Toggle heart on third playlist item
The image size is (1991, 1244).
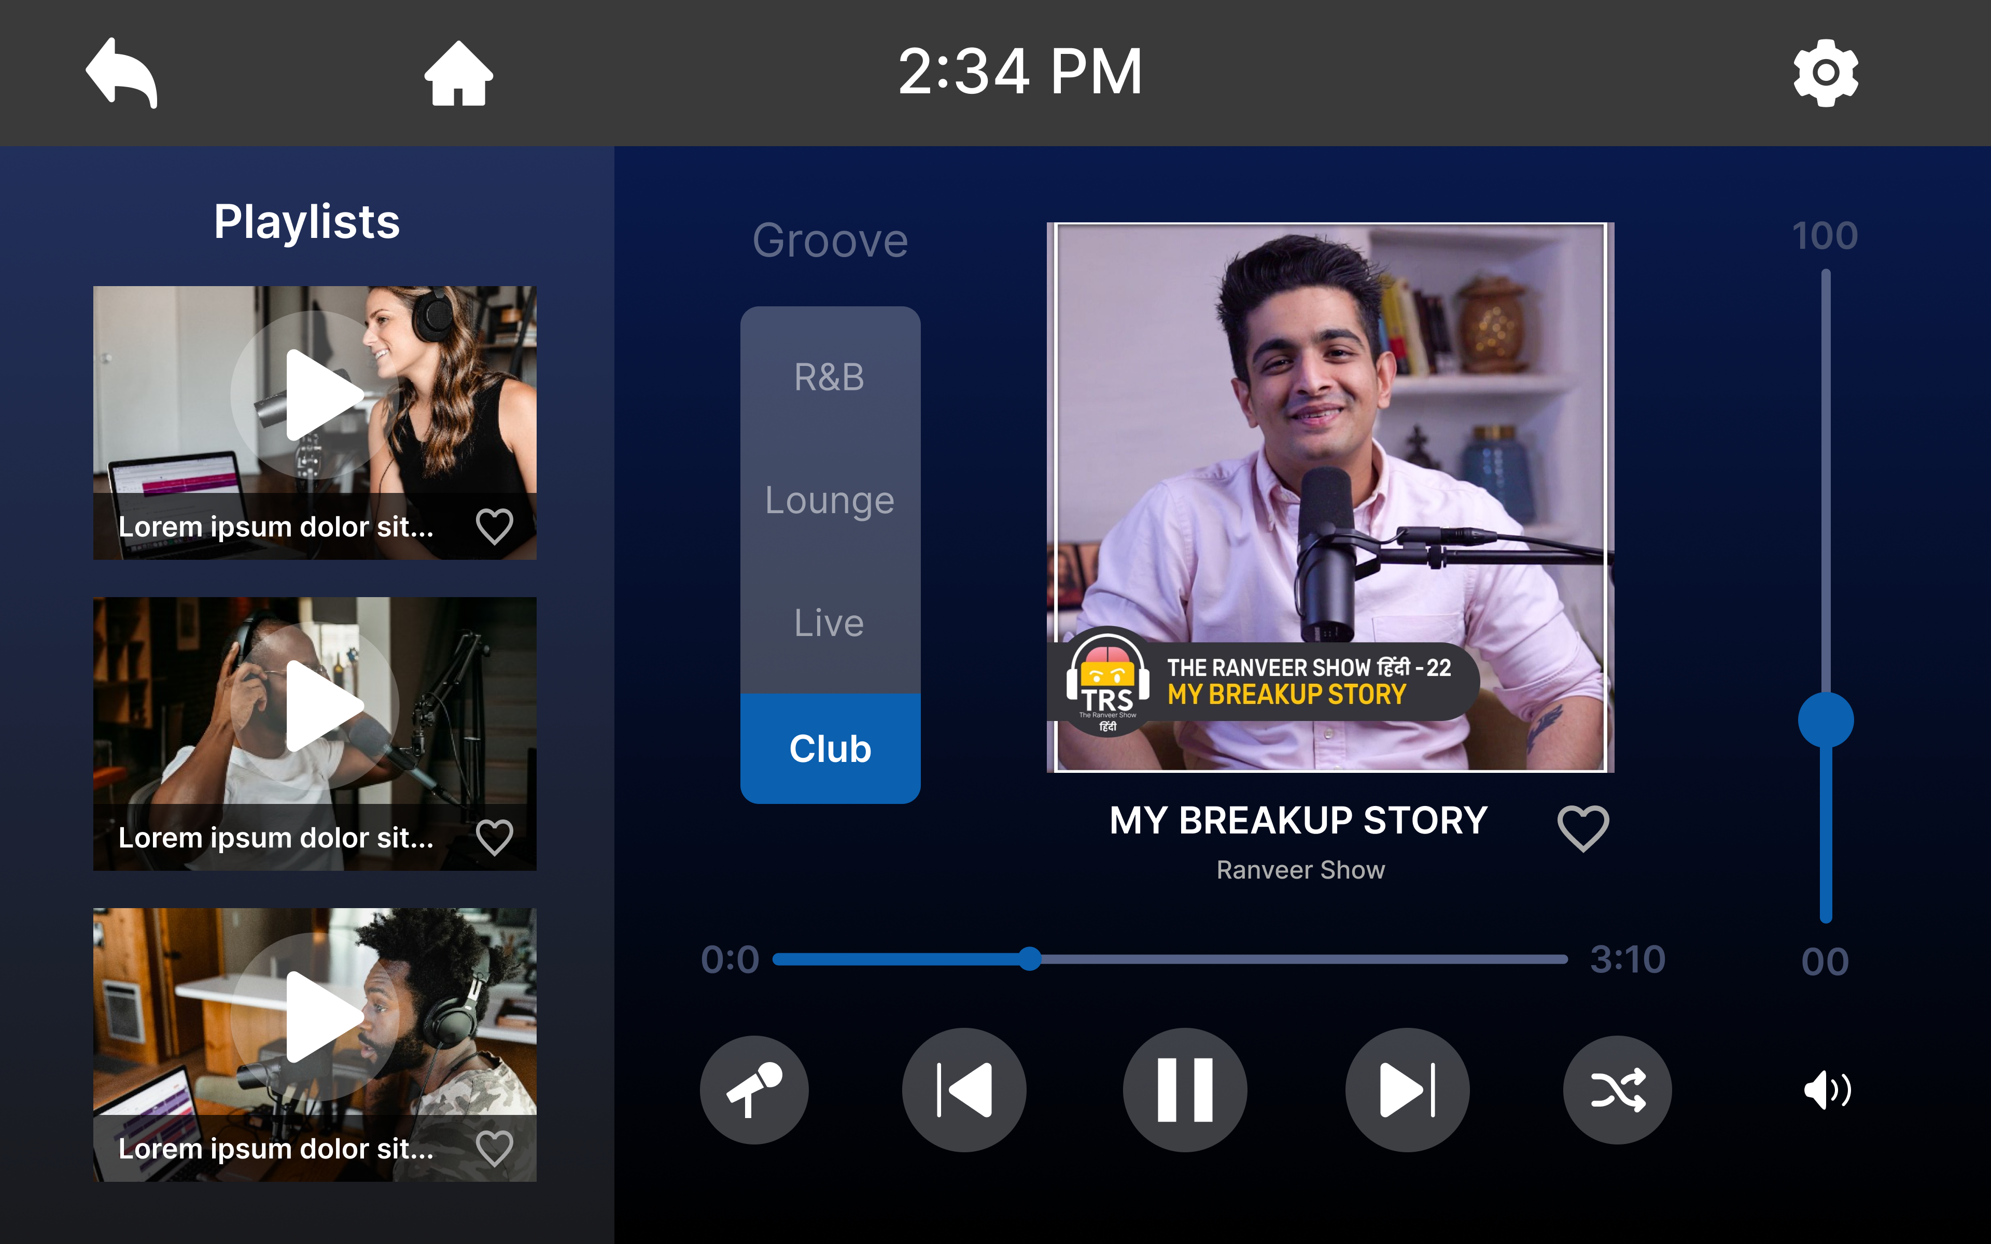point(495,1149)
